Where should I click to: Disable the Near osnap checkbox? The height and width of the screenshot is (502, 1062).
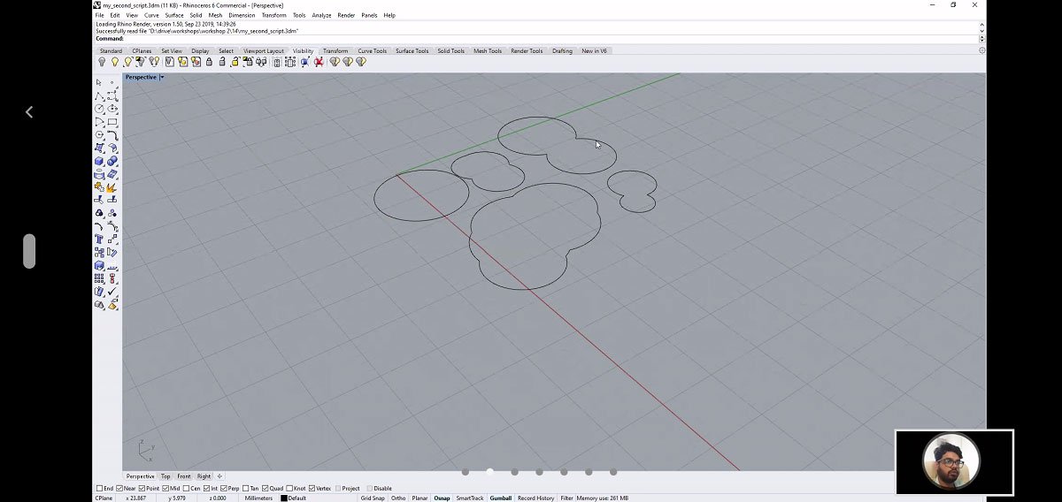(x=119, y=488)
